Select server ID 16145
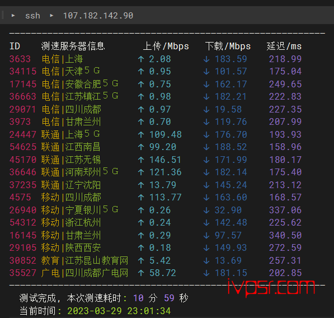334x318 pixels. click(23, 235)
